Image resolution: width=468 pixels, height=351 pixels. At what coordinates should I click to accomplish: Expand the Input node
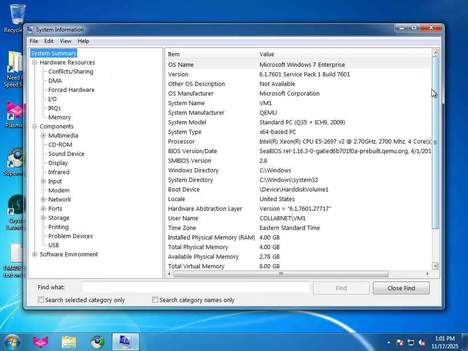43,181
